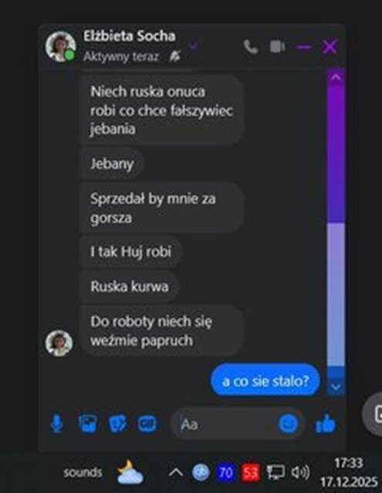
Task: Open the volume control in the system tray
Action: click(x=300, y=472)
